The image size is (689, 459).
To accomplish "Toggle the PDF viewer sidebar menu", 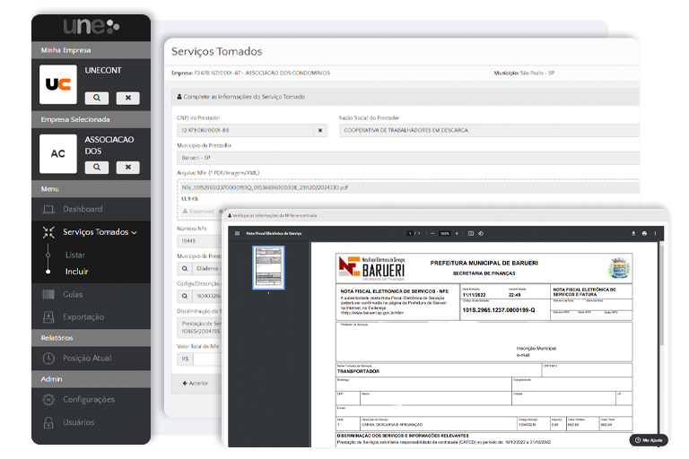I will pos(237,233).
